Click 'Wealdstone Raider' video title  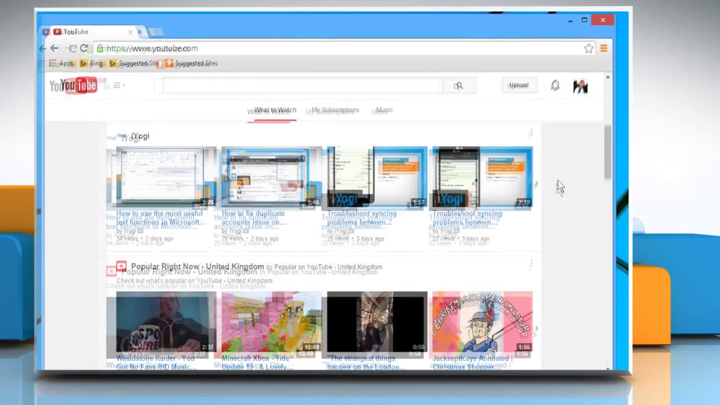tap(156, 362)
